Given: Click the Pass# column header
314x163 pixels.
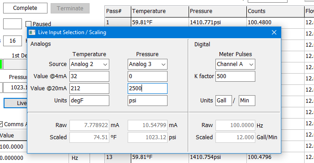Looking at the screenshot, I should (118, 11).
